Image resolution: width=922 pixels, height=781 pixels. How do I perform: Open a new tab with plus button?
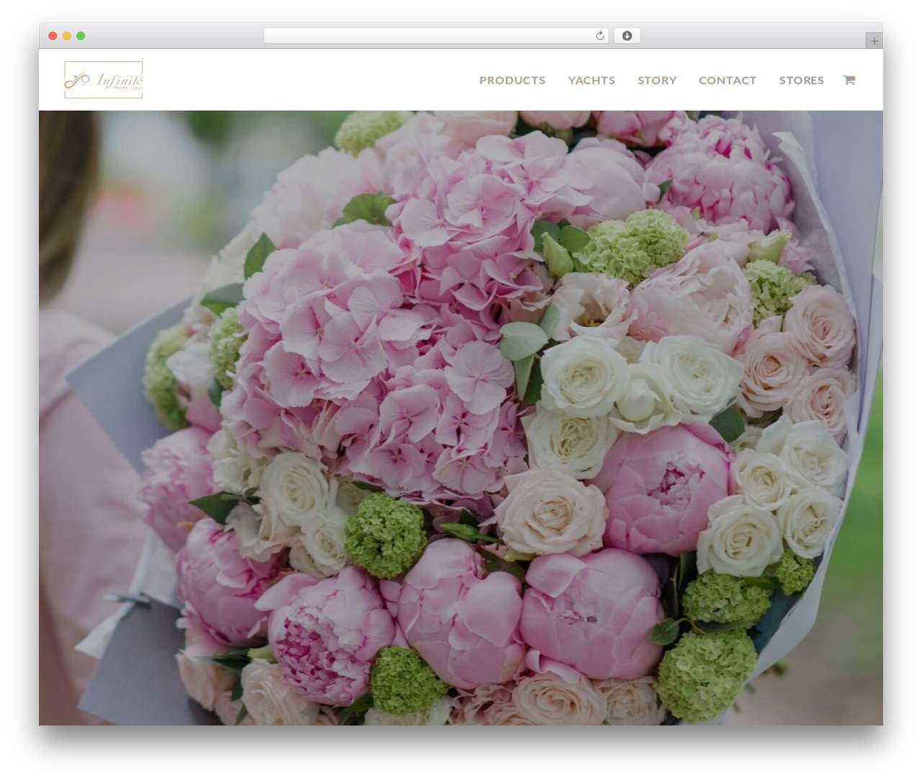874,41
